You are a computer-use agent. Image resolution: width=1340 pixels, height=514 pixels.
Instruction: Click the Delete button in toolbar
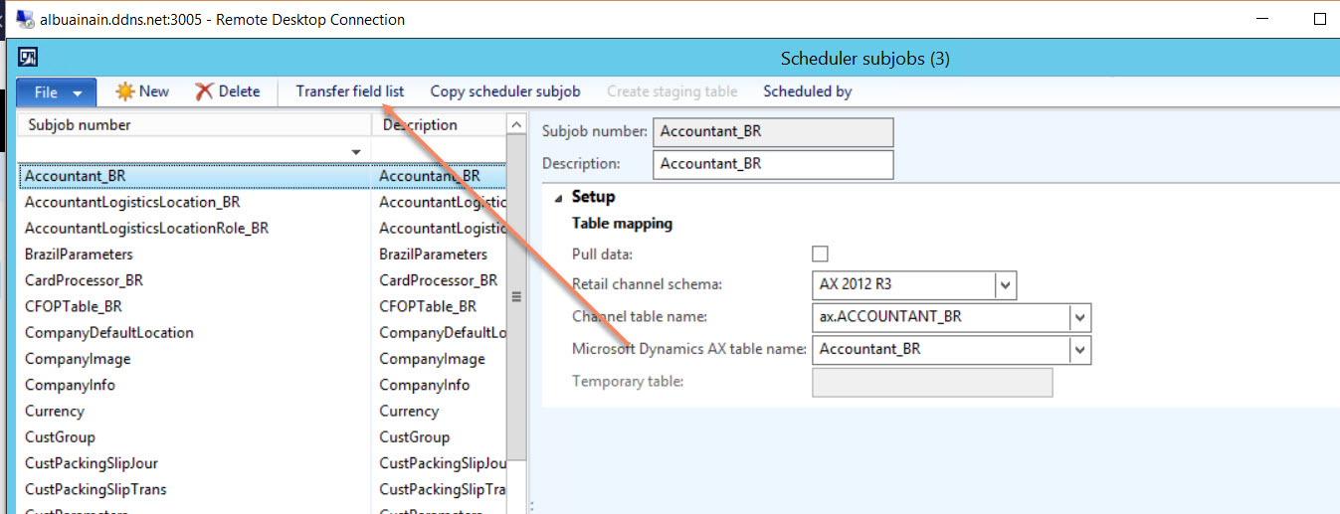pyautogui.click(x=227, y=91)
